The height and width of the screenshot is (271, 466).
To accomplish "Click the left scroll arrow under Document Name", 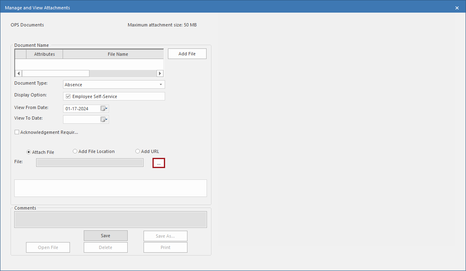I will [18, 73].
